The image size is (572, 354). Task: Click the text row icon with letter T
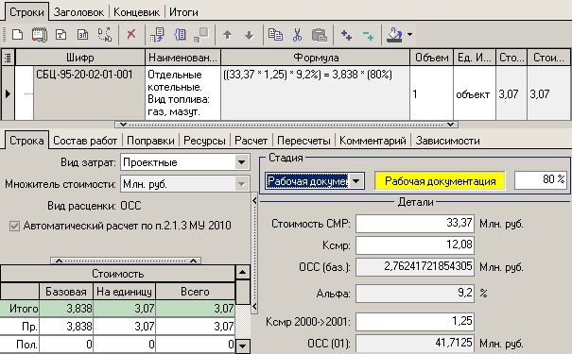[x=61, y=35]
